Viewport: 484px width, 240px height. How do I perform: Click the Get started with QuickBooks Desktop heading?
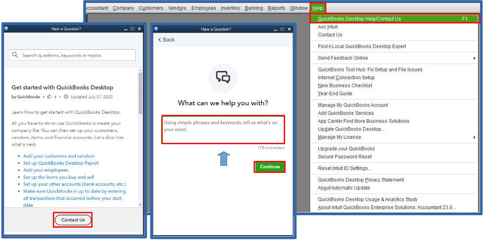[x=63, y=87]
